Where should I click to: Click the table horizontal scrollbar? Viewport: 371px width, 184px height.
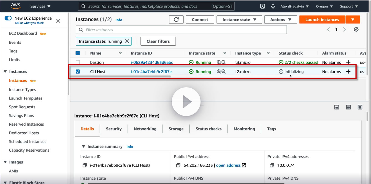click(120, 76)
